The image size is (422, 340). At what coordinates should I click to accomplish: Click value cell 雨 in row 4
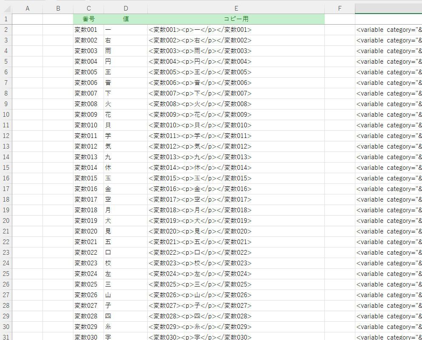[126, 51]
